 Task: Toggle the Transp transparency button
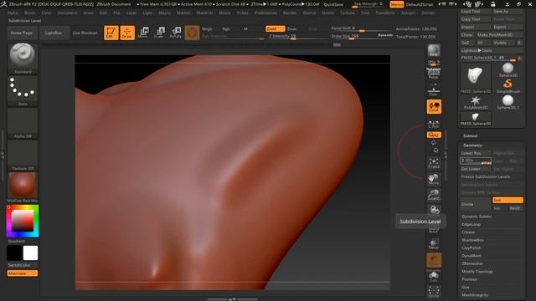click(x=434, y=244)
